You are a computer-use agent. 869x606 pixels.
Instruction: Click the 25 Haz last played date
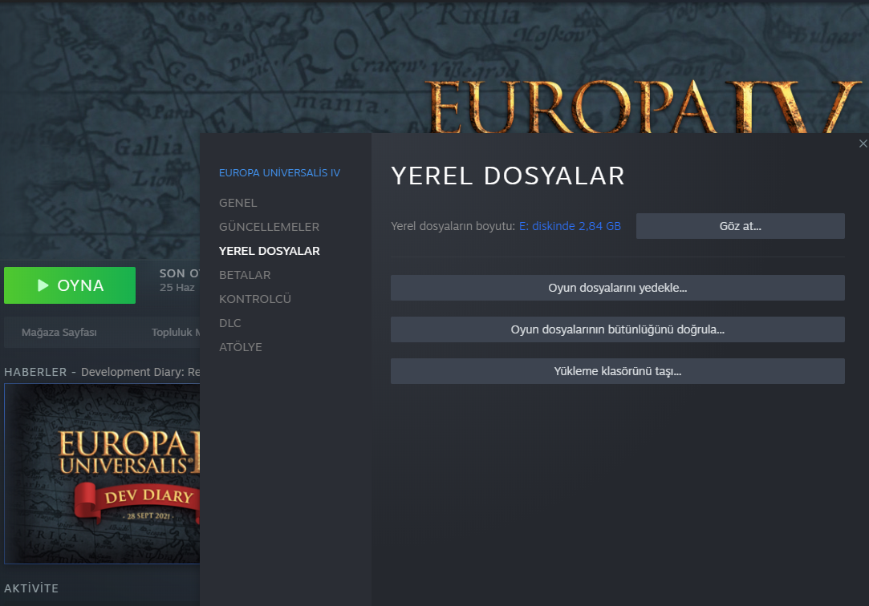pyautogui.click(x=177, y=287)
